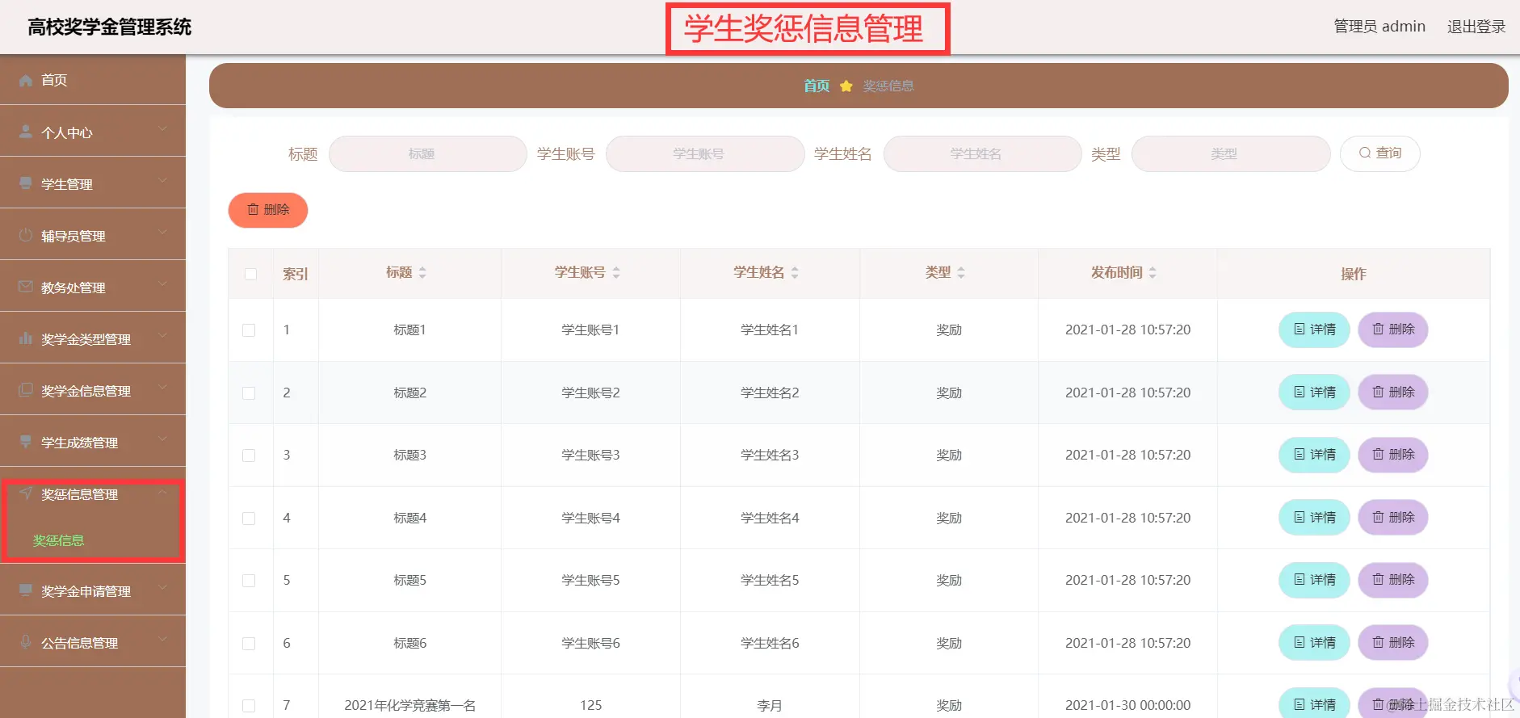The height and width of the screenshot is (718, 1520).
Task: Click the 查询 search button
Action: tap(1379, 153)
